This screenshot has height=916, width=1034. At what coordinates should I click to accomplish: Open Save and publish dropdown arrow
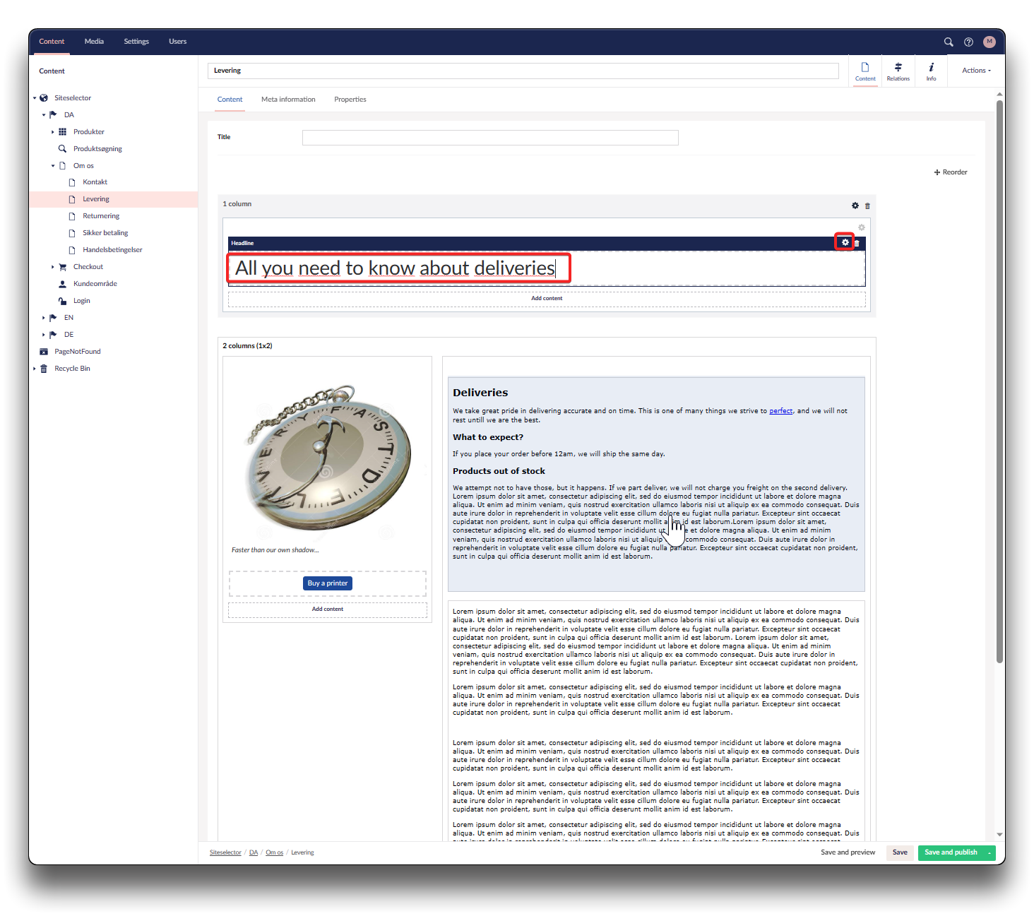[989, 853]
